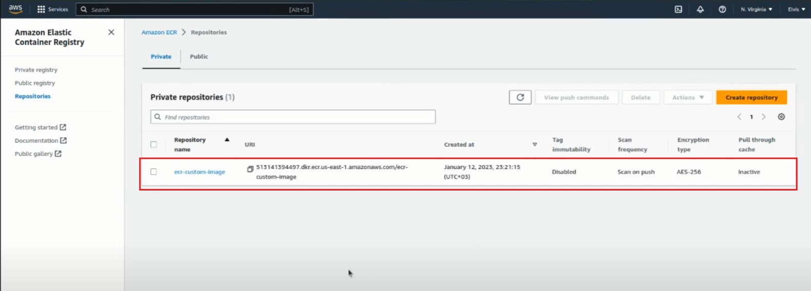Image resolution: width=811 pixels, height=291 pixels.
Task: Close the Amazon ECR side panel
Action: pos(111,32)
